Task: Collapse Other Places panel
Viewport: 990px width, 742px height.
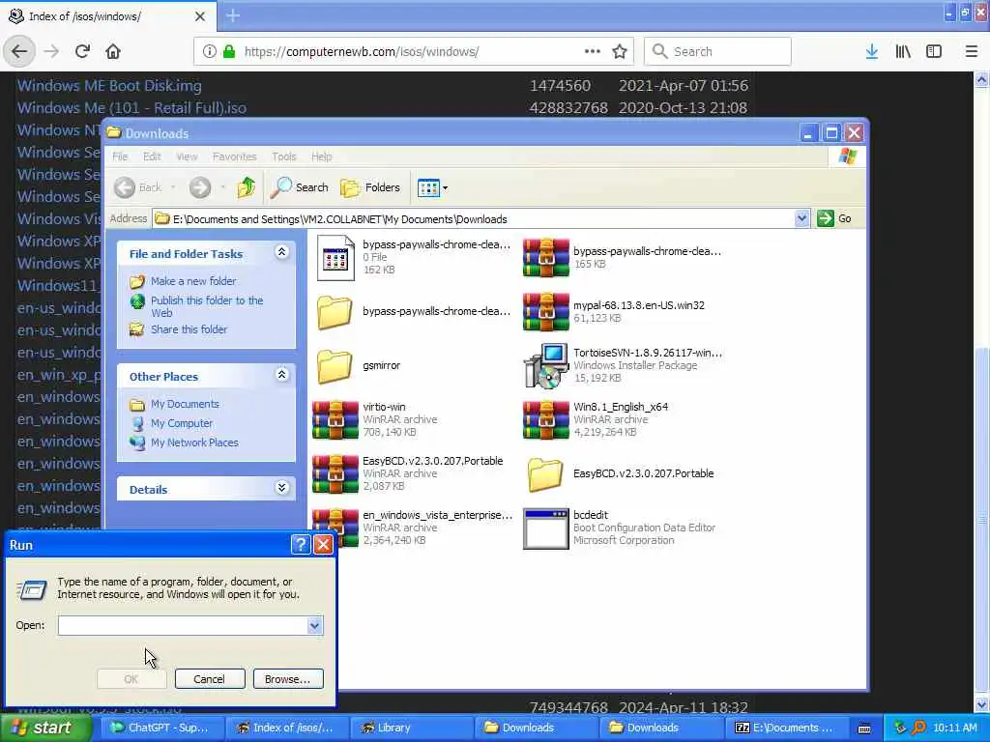Action: pyautogui.click(x=281, y=375)
